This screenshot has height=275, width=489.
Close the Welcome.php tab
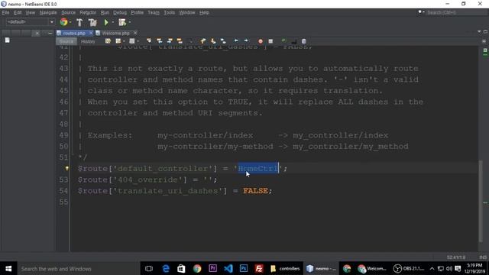(135, 33)
